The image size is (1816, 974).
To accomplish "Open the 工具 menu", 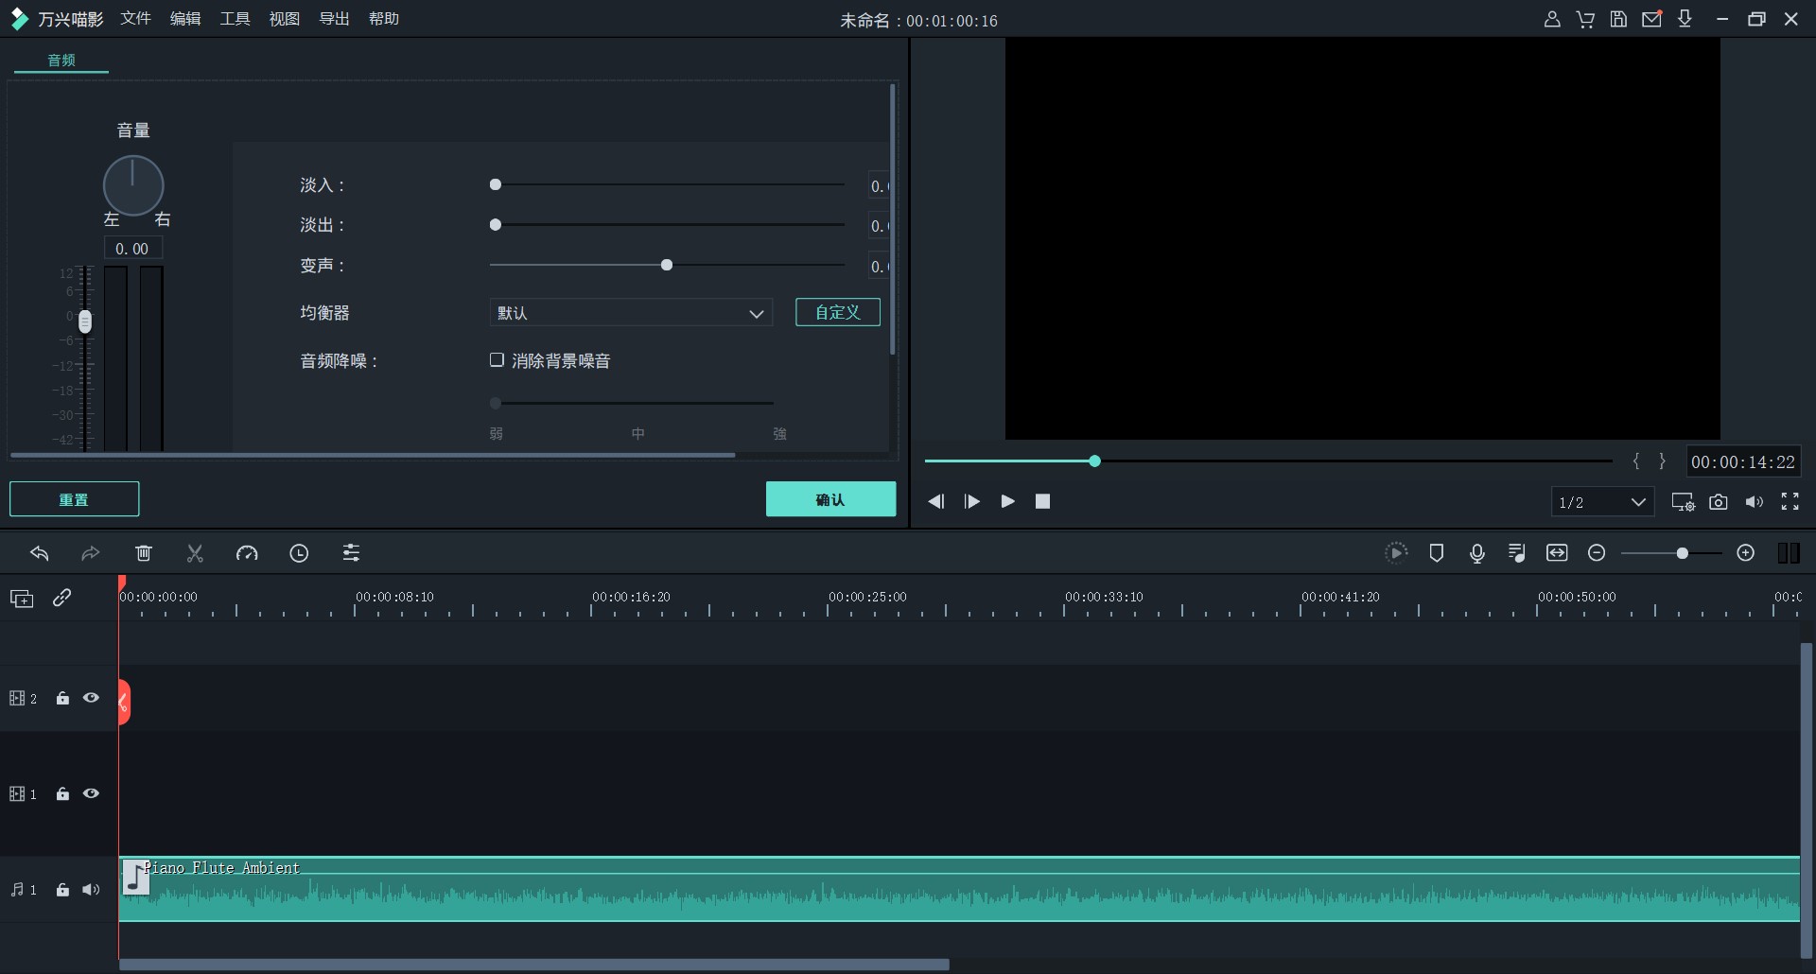I will tap(235, 19).
